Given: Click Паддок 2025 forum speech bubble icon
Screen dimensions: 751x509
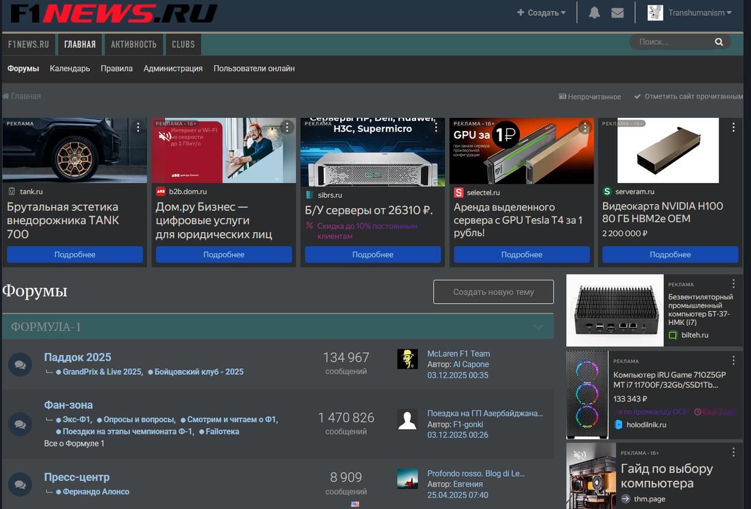Looking at the screenshot, I should [20, 365].
